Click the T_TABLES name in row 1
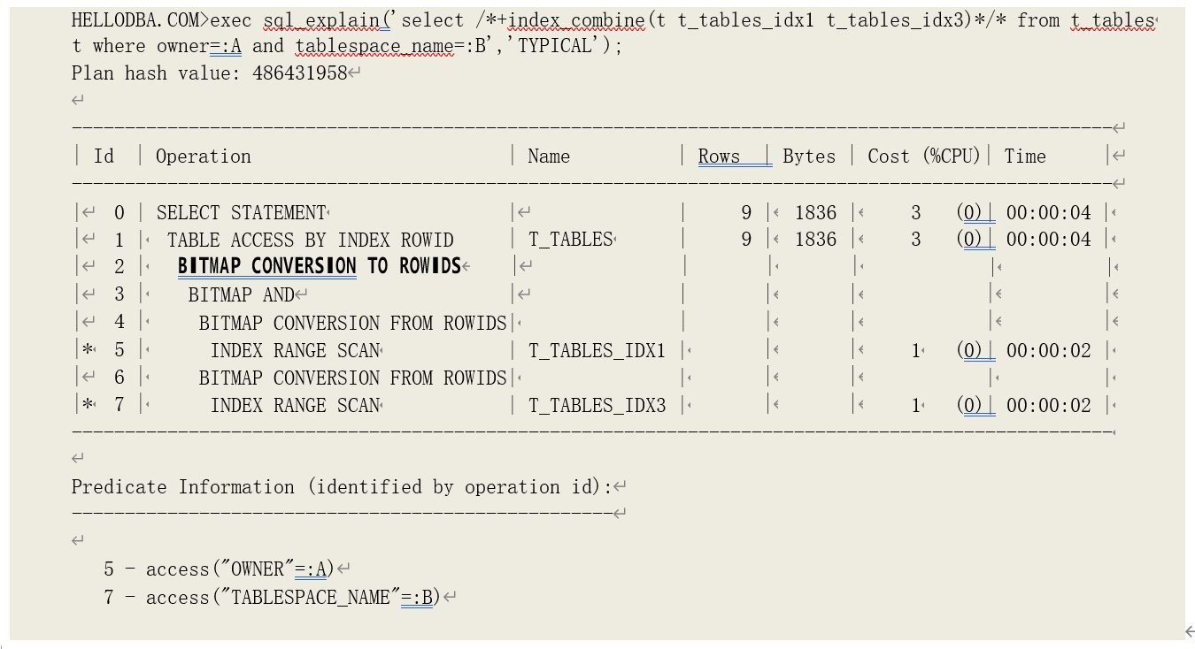The height and width of the screenshot is (649, 1195). pos(570,240)
